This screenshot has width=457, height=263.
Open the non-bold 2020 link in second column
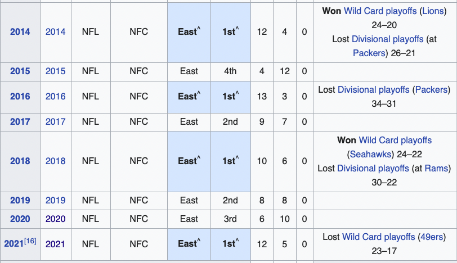point(55,219)
